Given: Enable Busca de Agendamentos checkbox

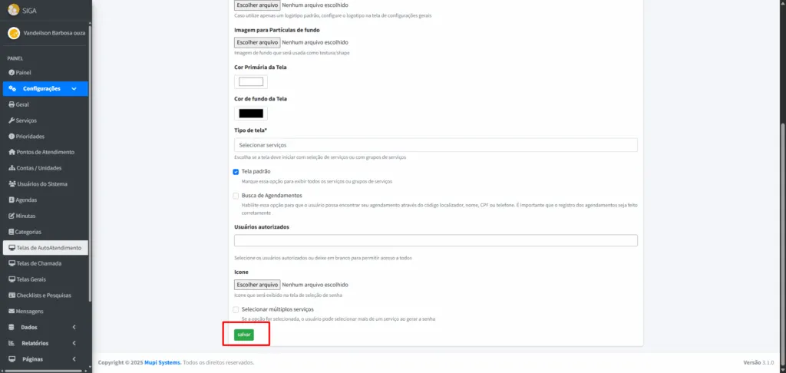Looking at the screenshot, I should coord(236,196).
